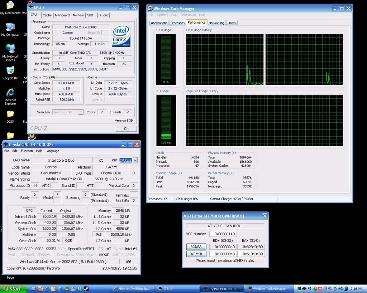Open My Network Places desktop icon

(10, 49)
